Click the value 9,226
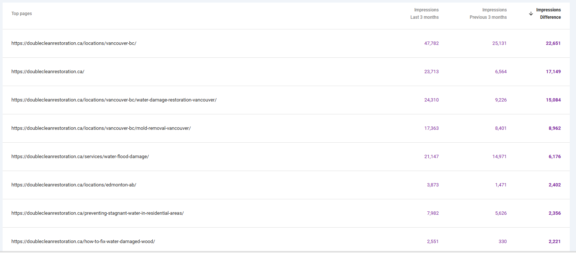576x253 pixels. [x=501, y=100]
